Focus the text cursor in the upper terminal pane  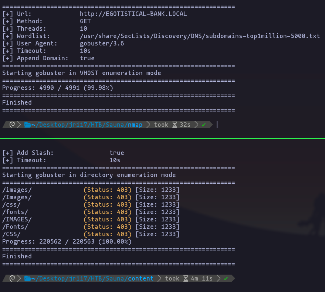217,125
